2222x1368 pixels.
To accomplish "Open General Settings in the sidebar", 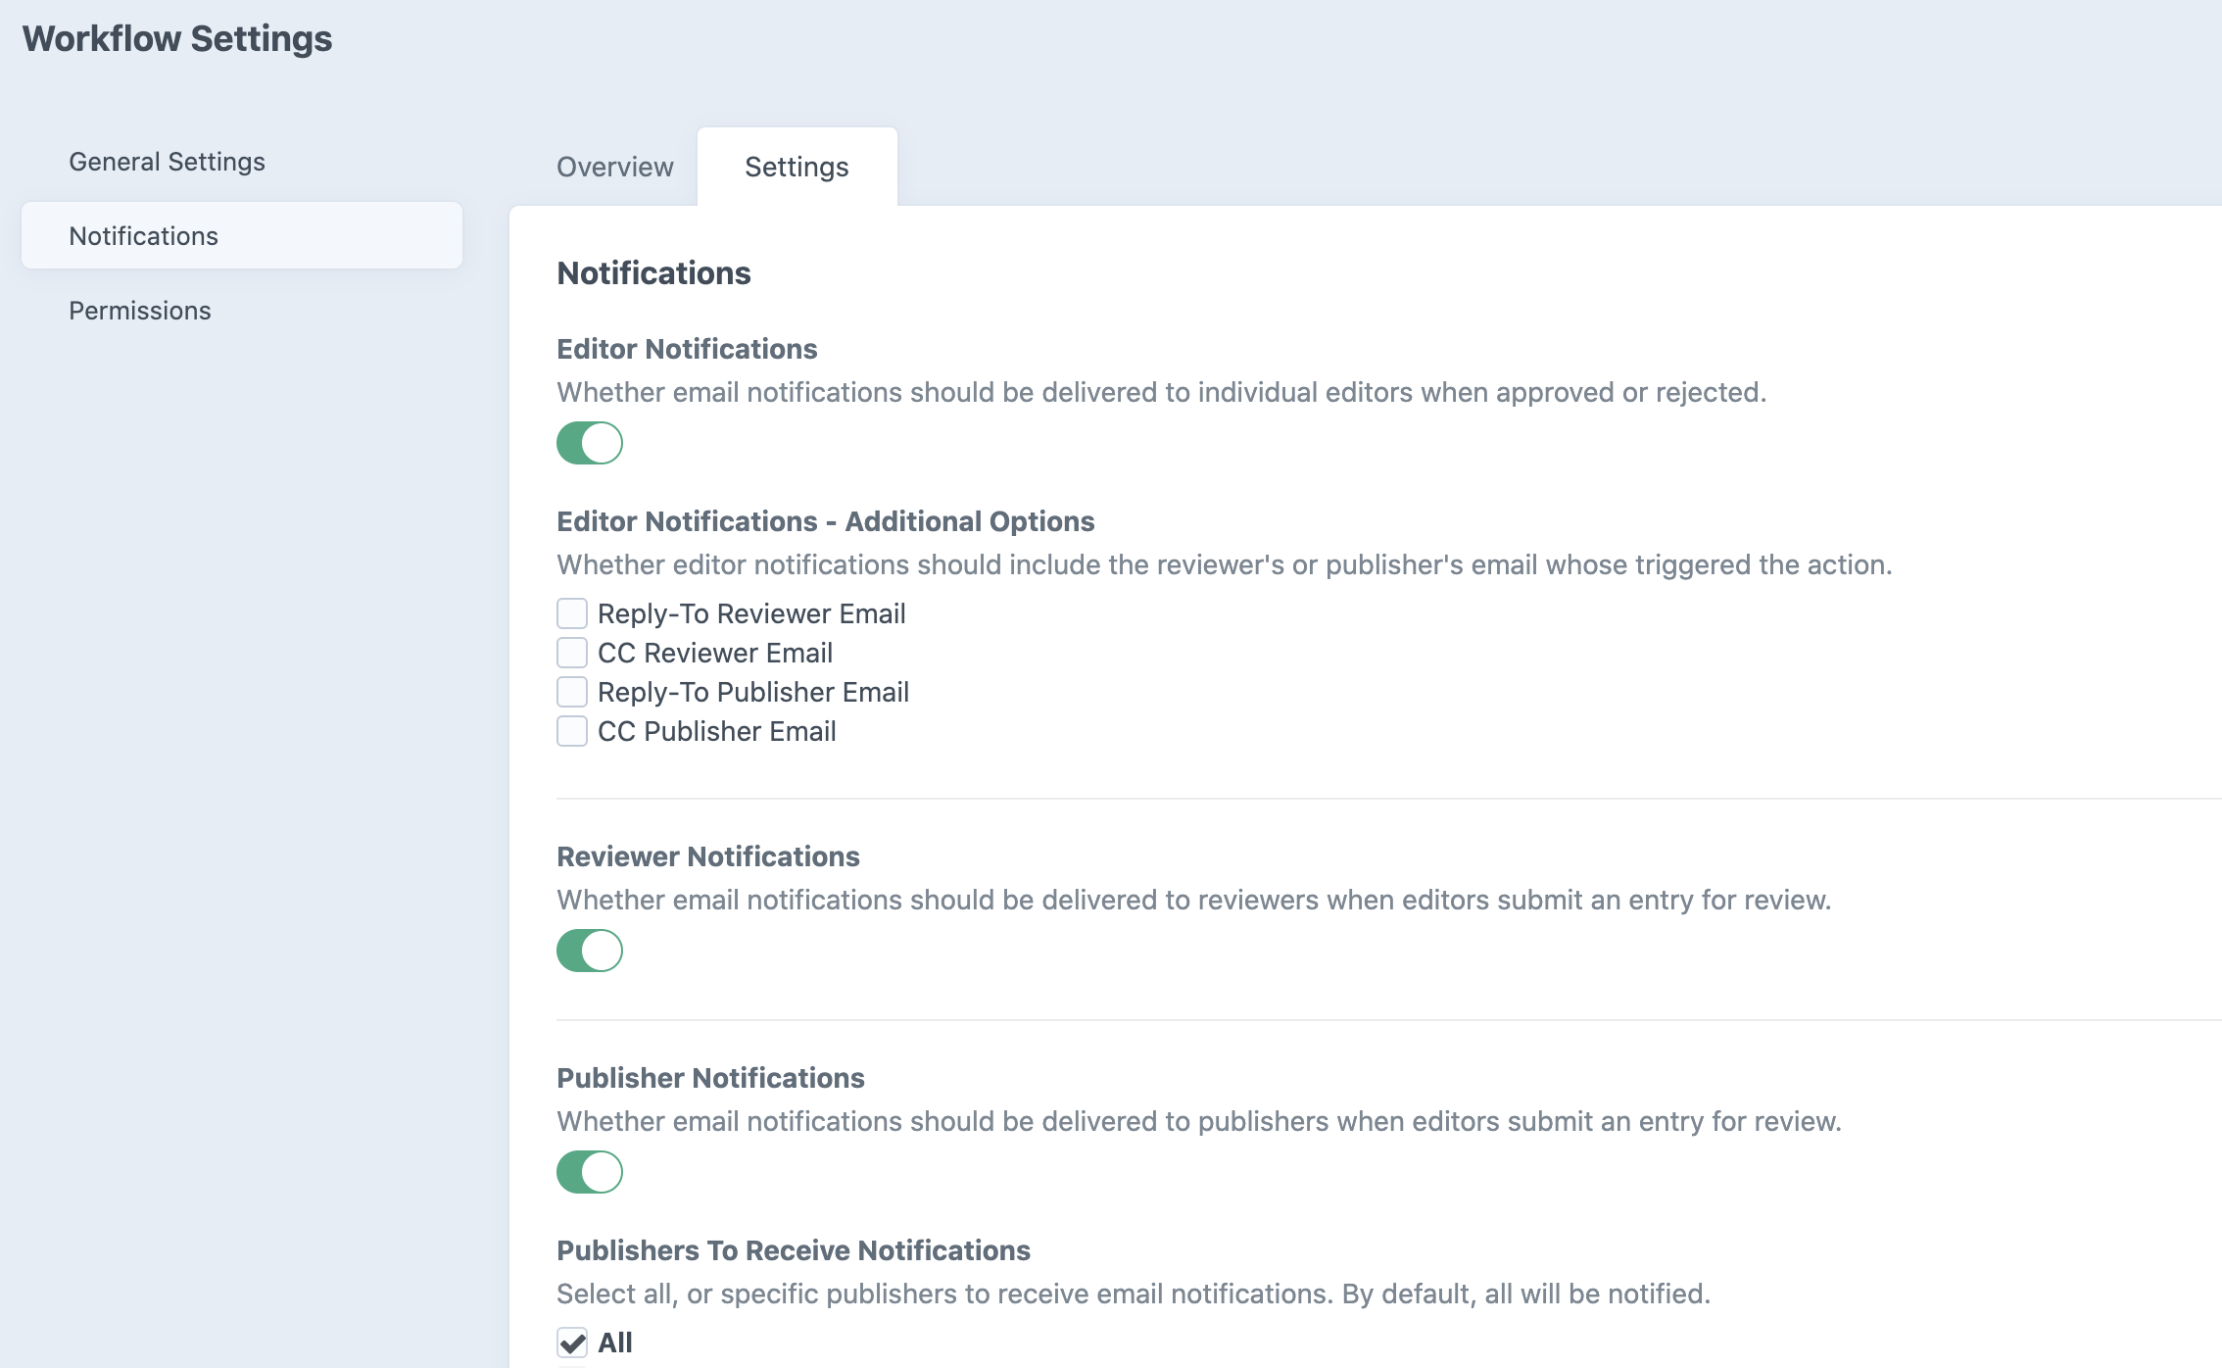I will pos(166,161).
